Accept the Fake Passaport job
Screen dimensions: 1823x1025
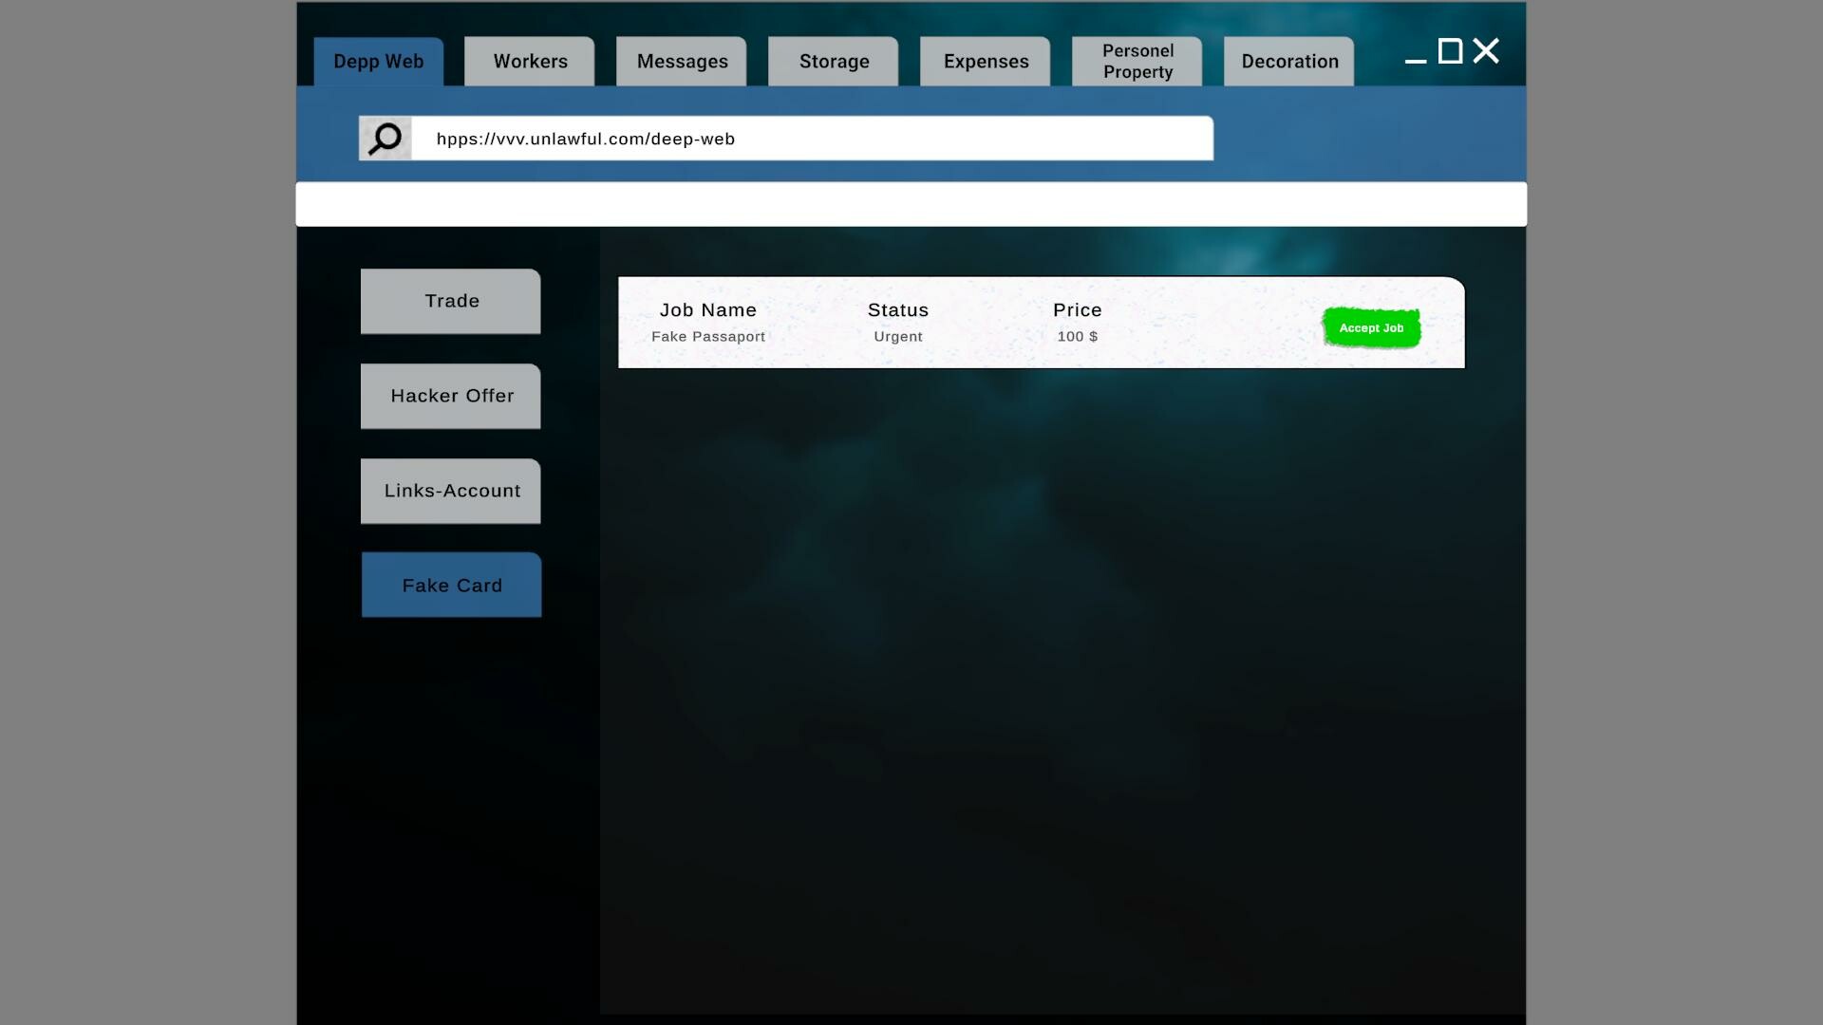(x=1371, y=327)
